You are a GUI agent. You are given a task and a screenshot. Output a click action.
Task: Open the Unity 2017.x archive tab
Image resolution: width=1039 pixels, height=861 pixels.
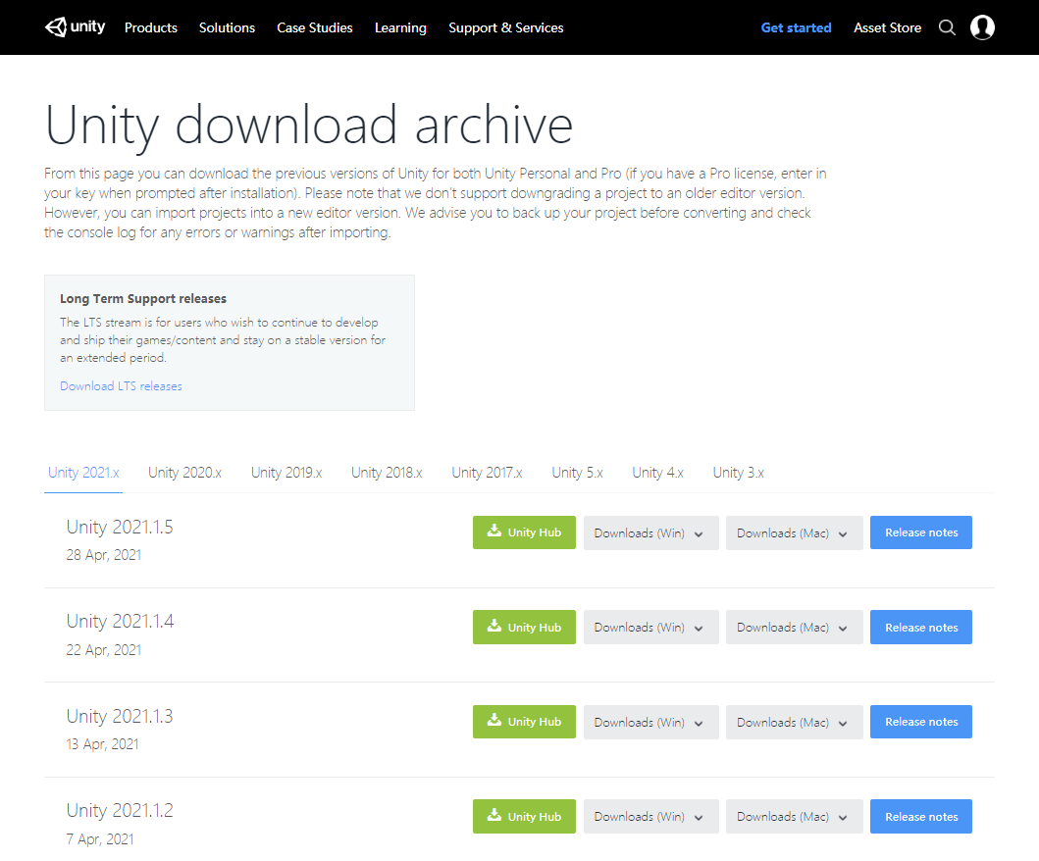tap(487, 472)
